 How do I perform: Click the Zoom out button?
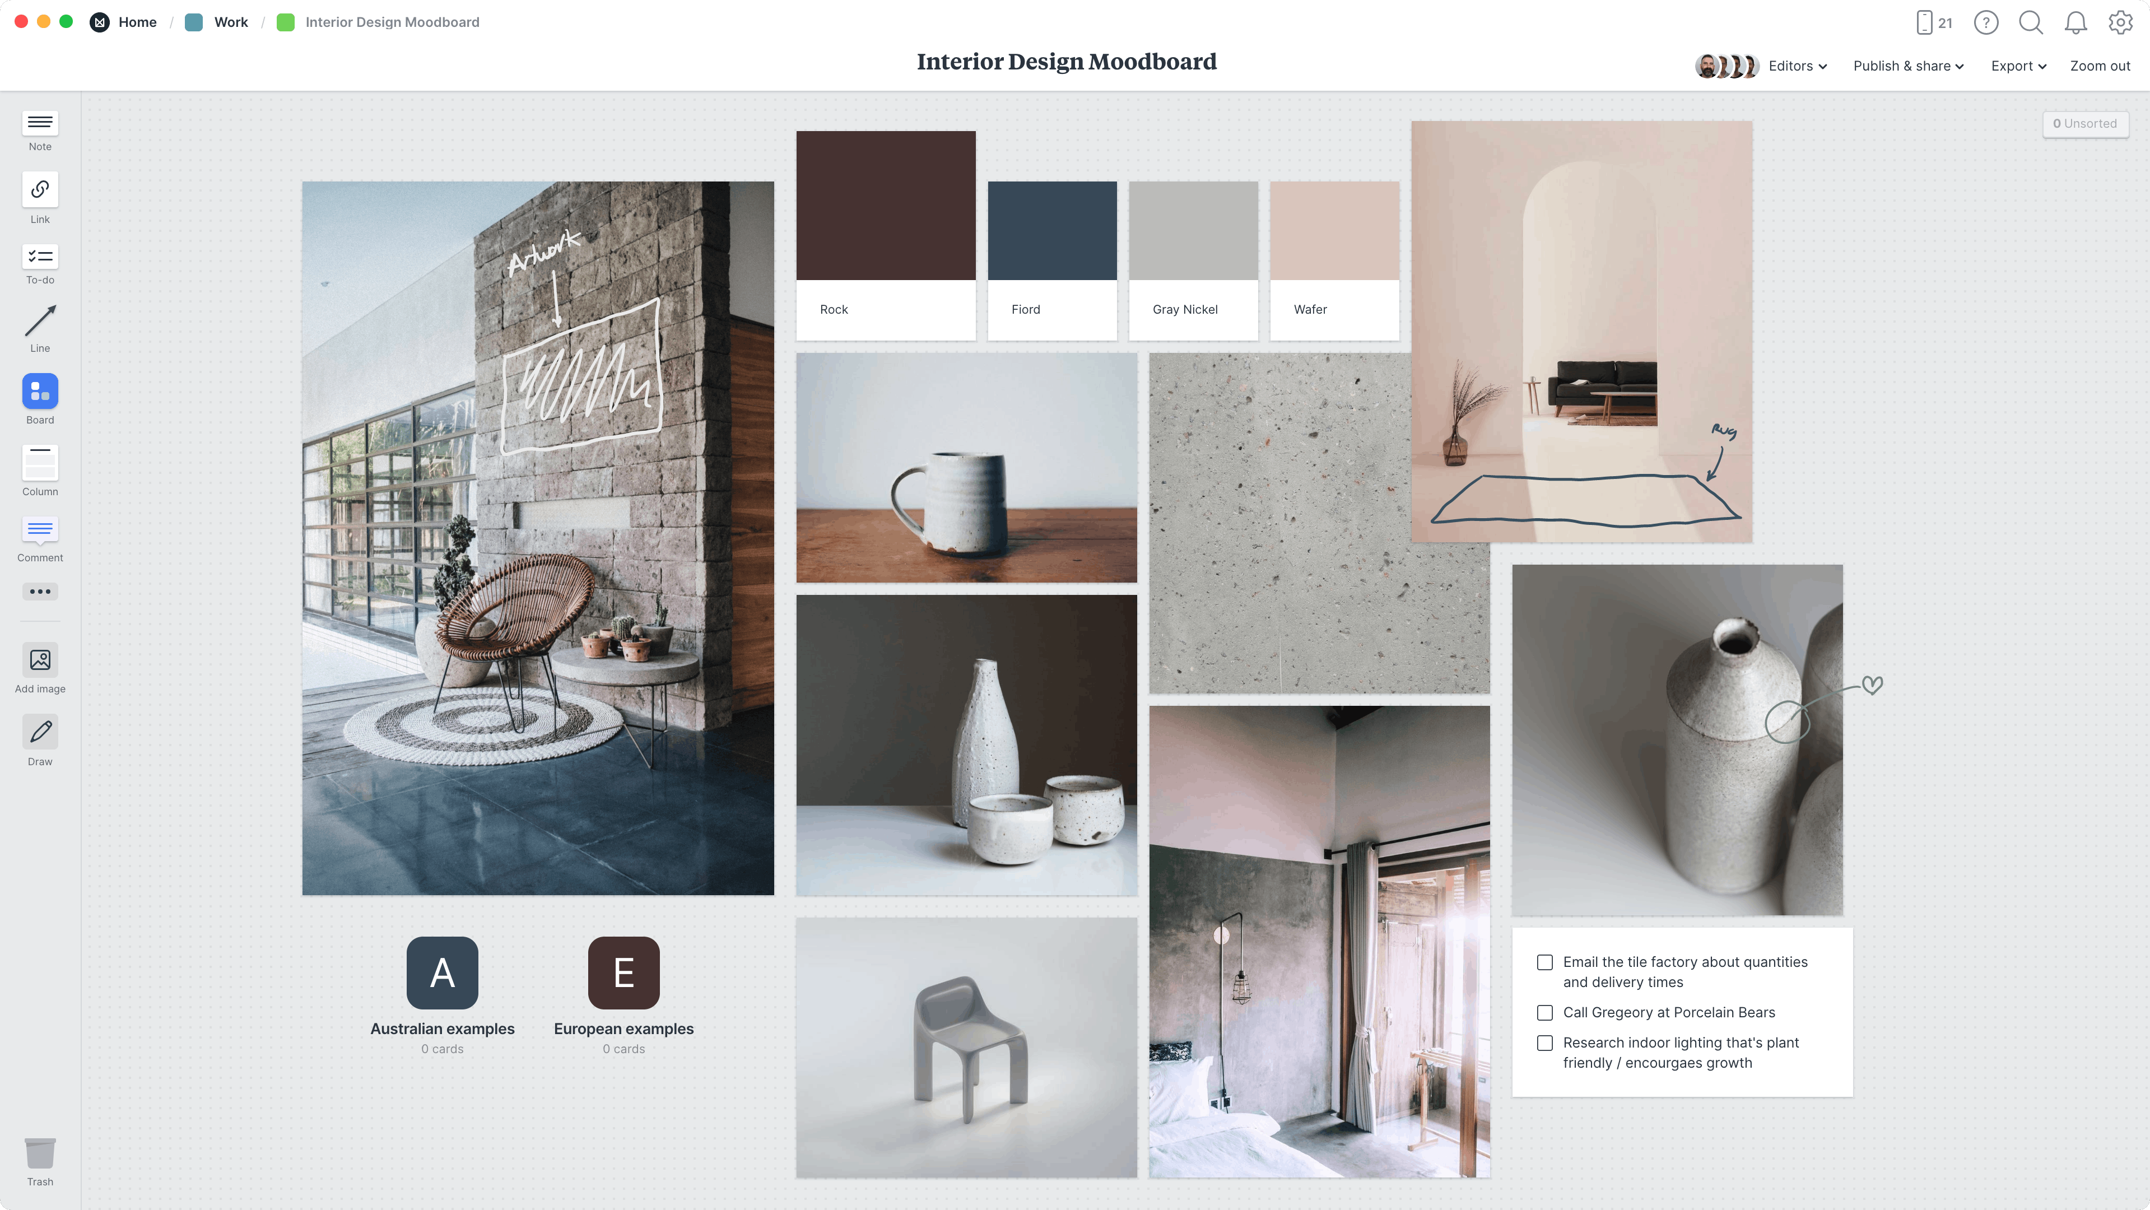[2100, 65]
